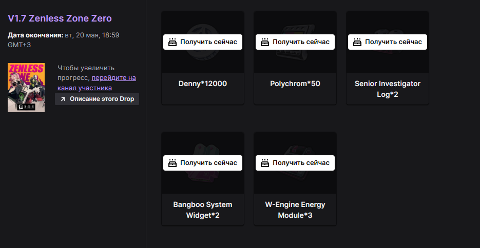Select the 'Denny*12000' reward name

tap(203, 84)
